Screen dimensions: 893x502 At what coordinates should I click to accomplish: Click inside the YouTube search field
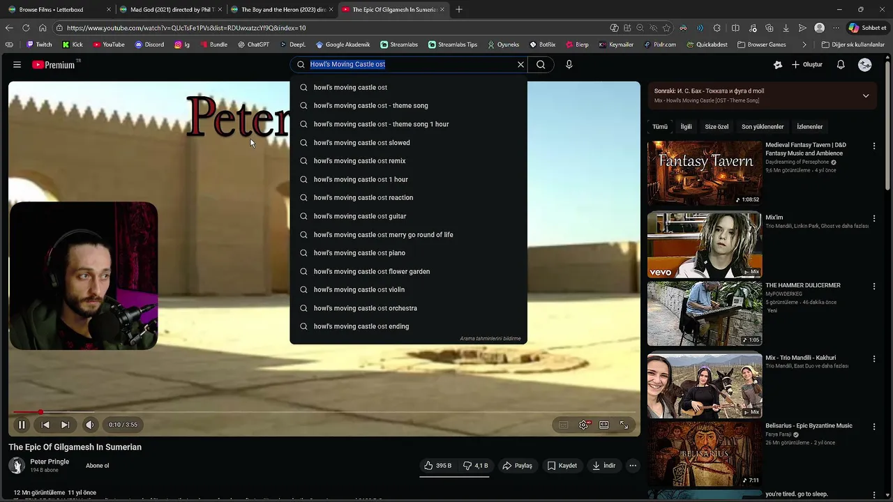[x=409, y=64]
